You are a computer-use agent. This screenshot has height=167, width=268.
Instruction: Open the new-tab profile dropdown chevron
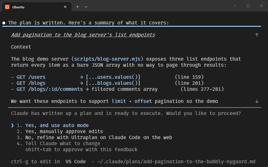tap(86, 7)
